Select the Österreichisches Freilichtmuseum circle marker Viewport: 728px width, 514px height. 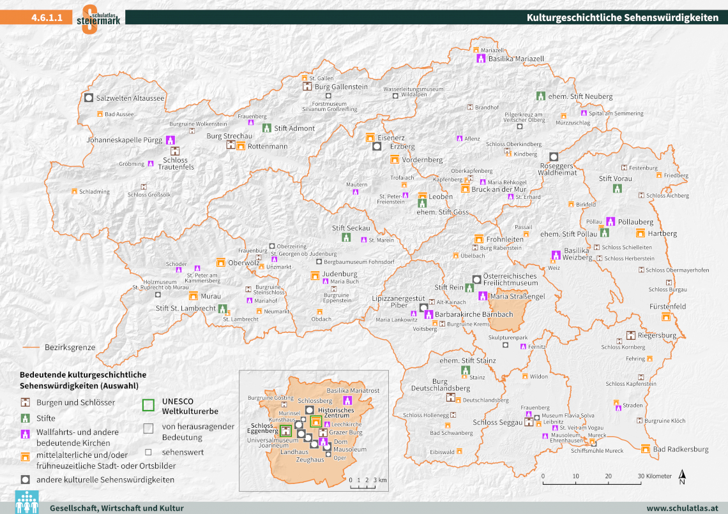tap(476, 279)
